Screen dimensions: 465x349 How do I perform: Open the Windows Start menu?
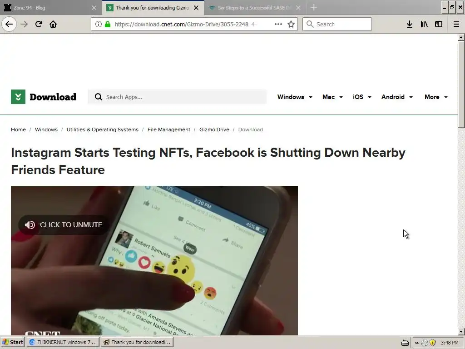[x=12, y=342]
